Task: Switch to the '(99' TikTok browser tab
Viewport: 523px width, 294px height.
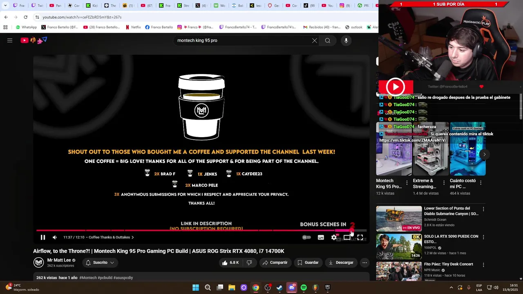Action: pyautogui.click(x=309, y=6)
